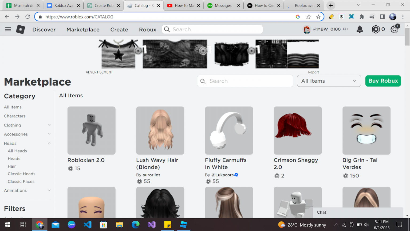Select the Classic Faces category
Viewport: 410px width, 231px height.
21,181
